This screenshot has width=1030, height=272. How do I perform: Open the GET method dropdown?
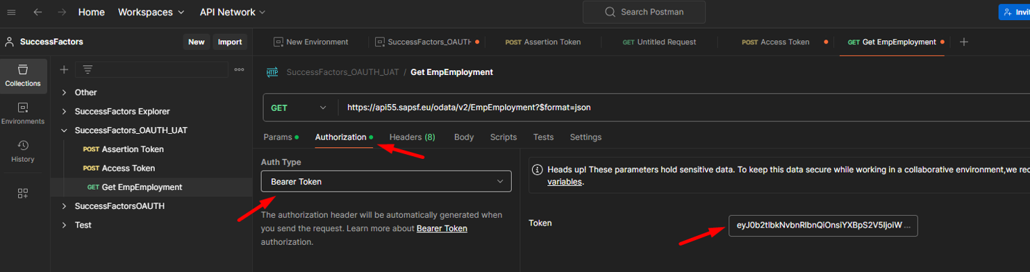299,108
